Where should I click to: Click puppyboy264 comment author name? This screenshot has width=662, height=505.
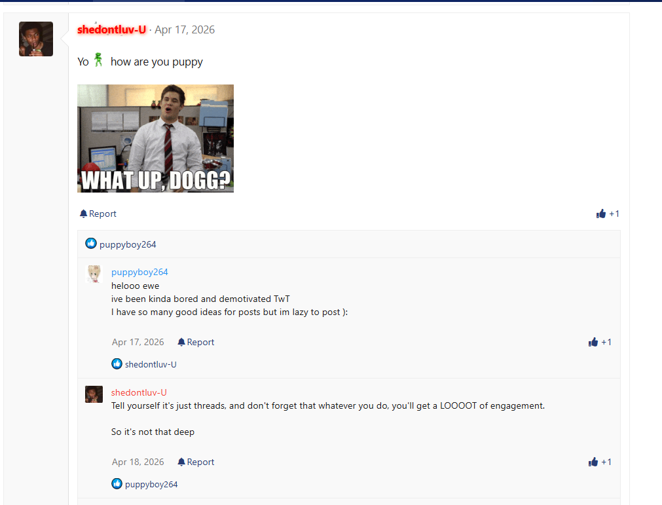point(139,272)
